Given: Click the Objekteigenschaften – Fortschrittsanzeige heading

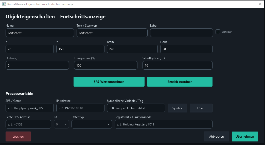Looking at the screenshot, I should [x=56, y=17].
